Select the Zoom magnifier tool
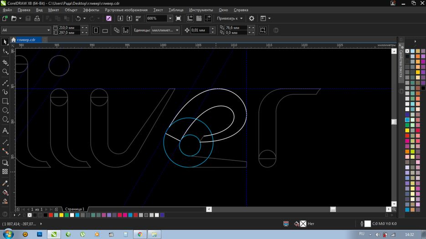Viewport: 426px width, 239px height. (x=5, y=72)
